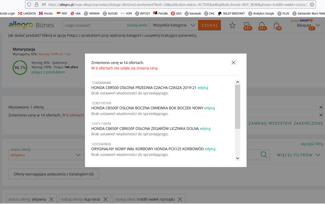Click the 'czego szukasz?' search field
This screenshot has width=325, height=204.
[94, 25]
